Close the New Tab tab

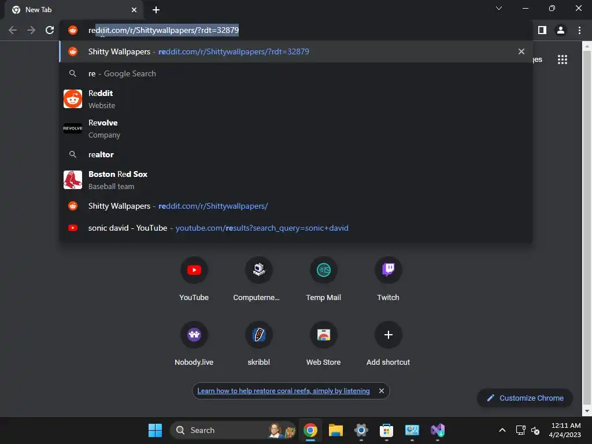tap(134, 10)
